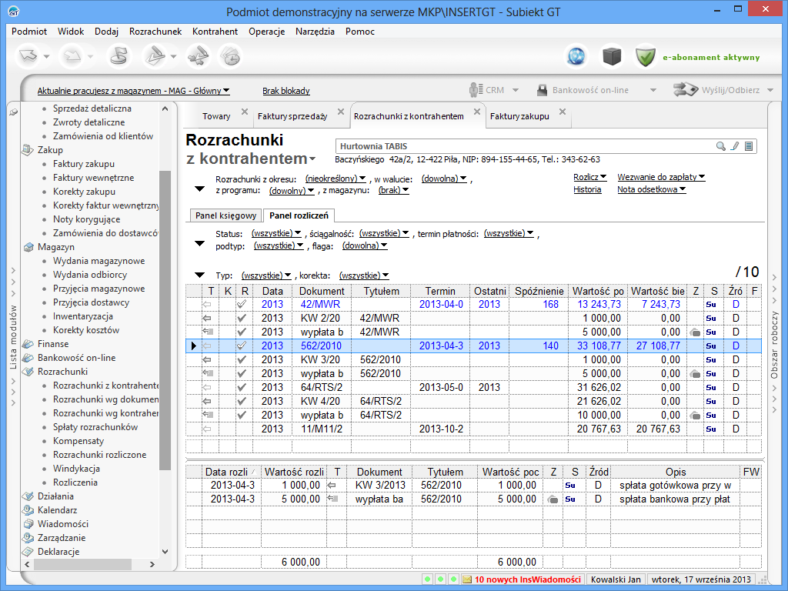Click the black cube icon in the toolbar
788x591 pixels.
pos(612,56)
